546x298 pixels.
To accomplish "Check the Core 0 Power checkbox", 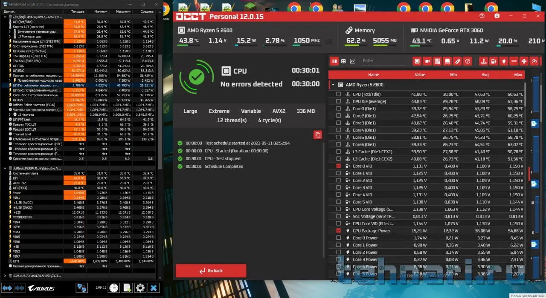I will 339,238.
